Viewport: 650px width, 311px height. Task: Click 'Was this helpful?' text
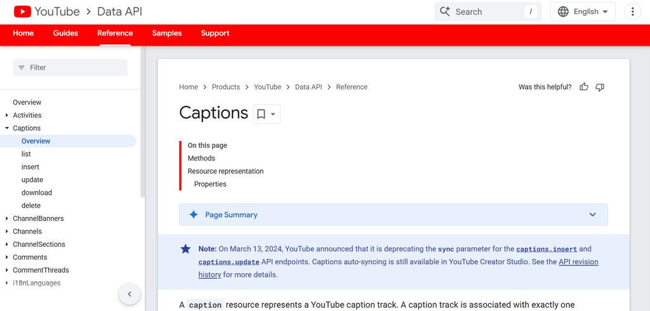pyautogui.click(x=545, y=87)
